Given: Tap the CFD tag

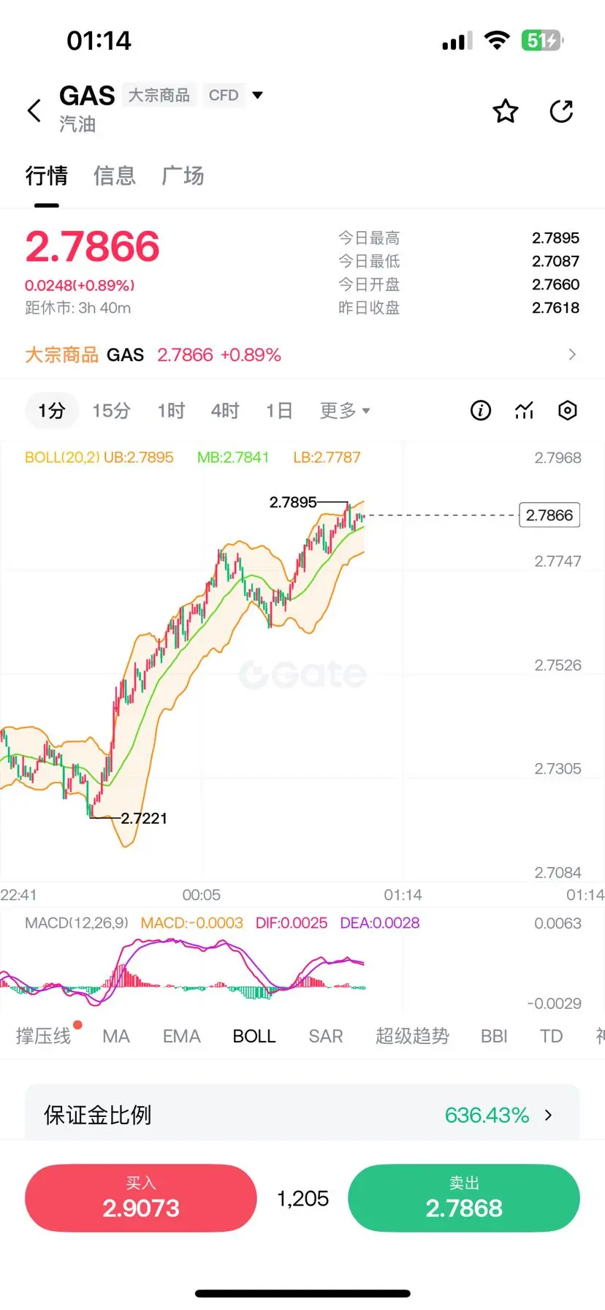Looking at the screenshot, I should click(x=224, y=95).
